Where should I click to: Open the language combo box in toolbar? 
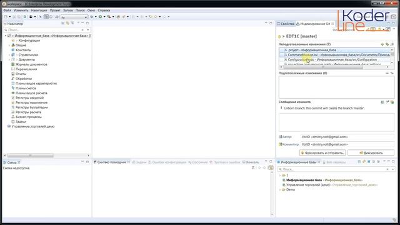pyautogui.click(x=74, y=17)
